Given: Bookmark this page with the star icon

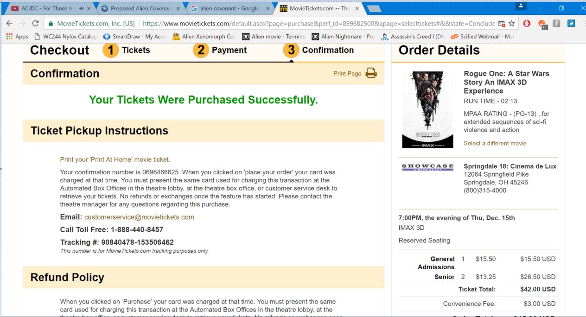Looking at the screenshot, I should (x=512, y=23).
